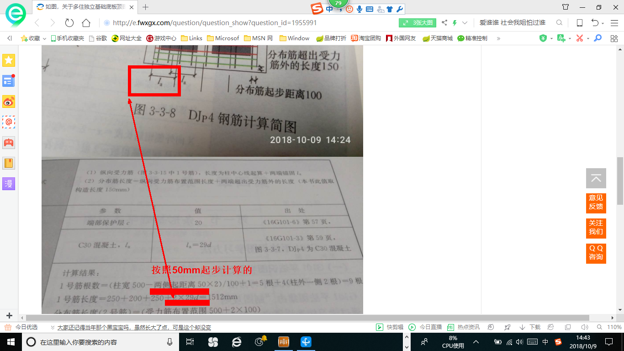The image size is (624, 351).
Task: Click the QQ咨询 consult button
Action: [x=596, y=253]
